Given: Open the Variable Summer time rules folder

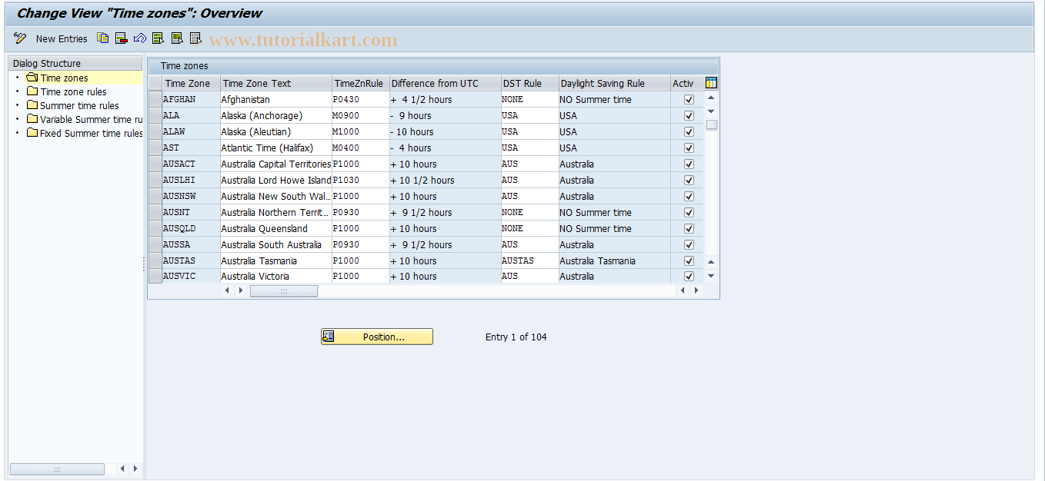Looking at the screenshot, I should [78, 120].
